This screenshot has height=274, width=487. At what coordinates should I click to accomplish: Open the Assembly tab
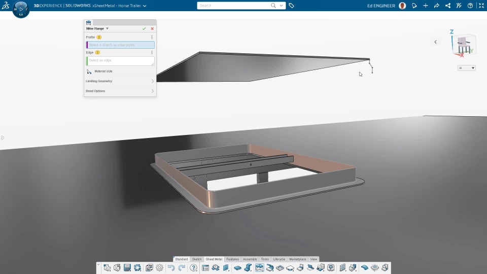click(x=250, y=259)
